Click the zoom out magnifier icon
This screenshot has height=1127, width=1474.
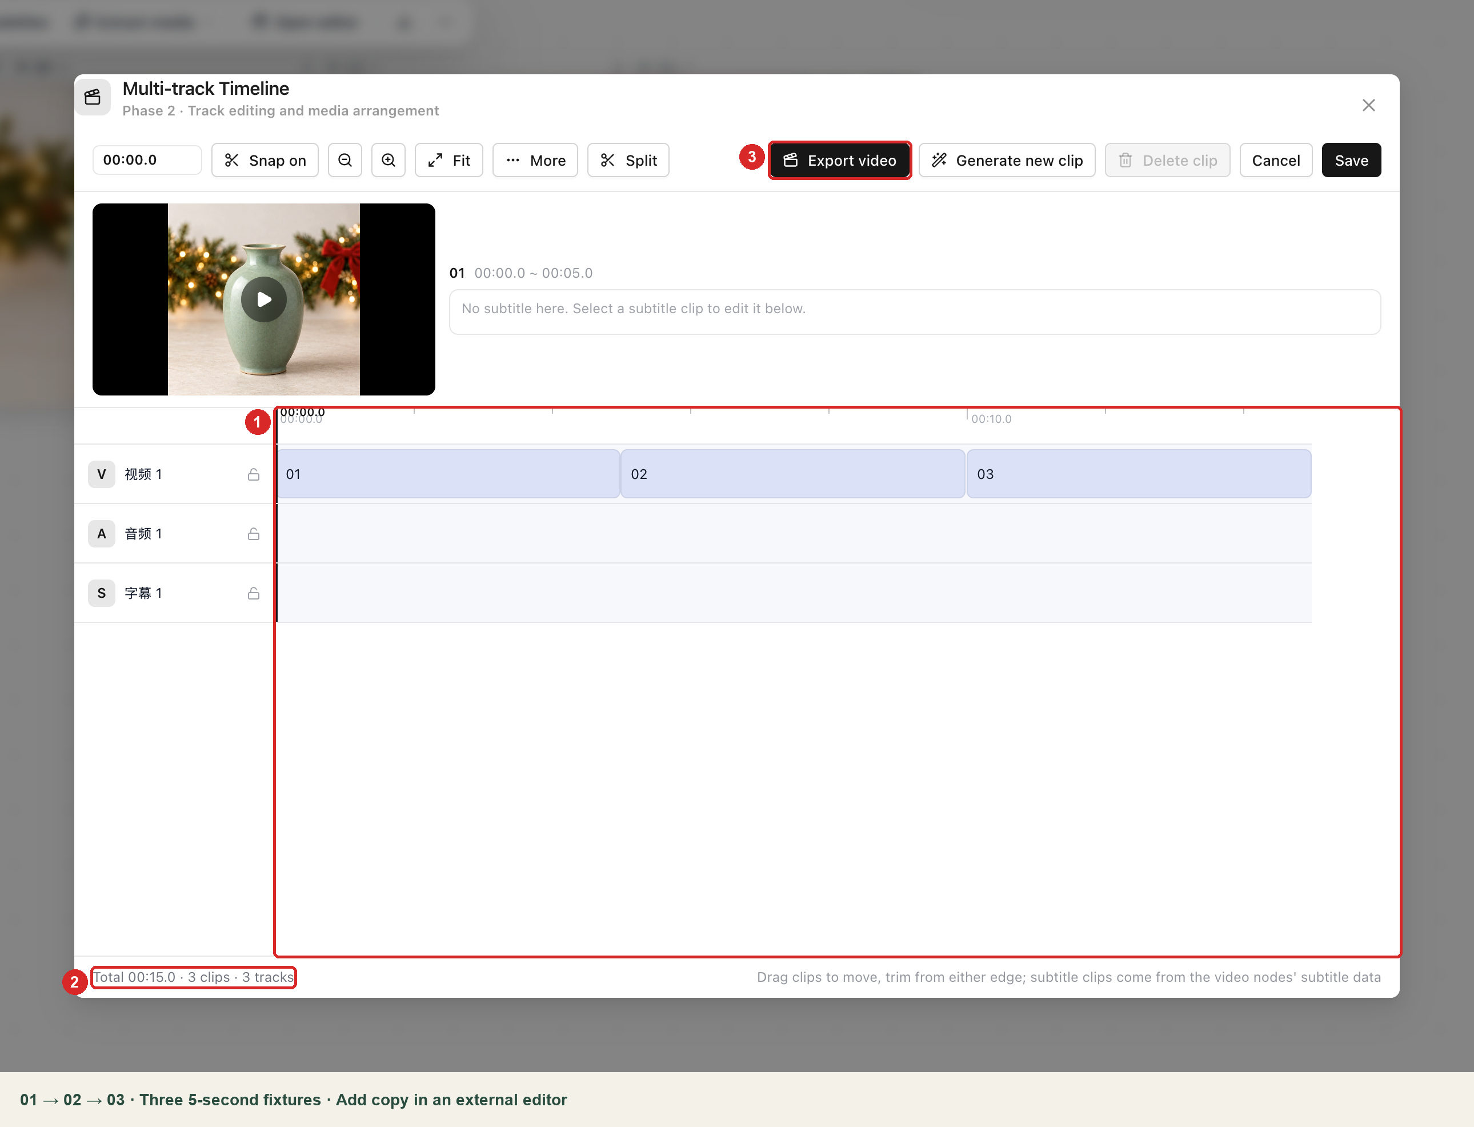pos(345,161)
